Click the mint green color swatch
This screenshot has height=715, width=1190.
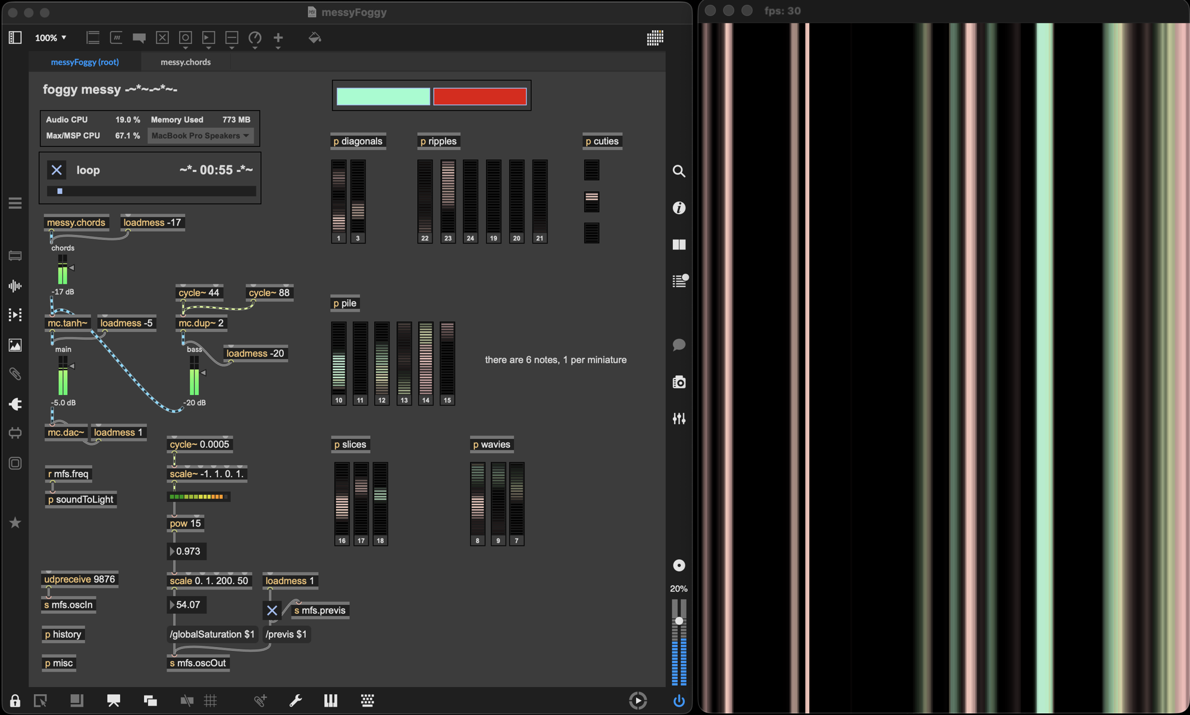(x=383, y=96)
